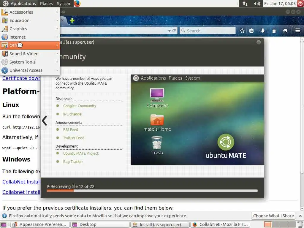Open the Firefox downloads arrow
The image size is (304, 228).
(x=263, y=31)
